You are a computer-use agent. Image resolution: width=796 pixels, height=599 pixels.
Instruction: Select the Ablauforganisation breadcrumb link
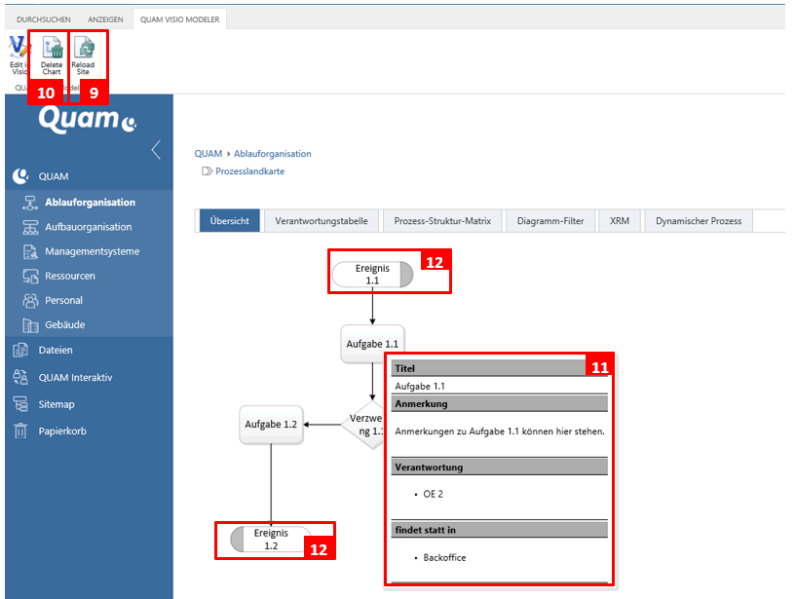[x=273, y=154]
